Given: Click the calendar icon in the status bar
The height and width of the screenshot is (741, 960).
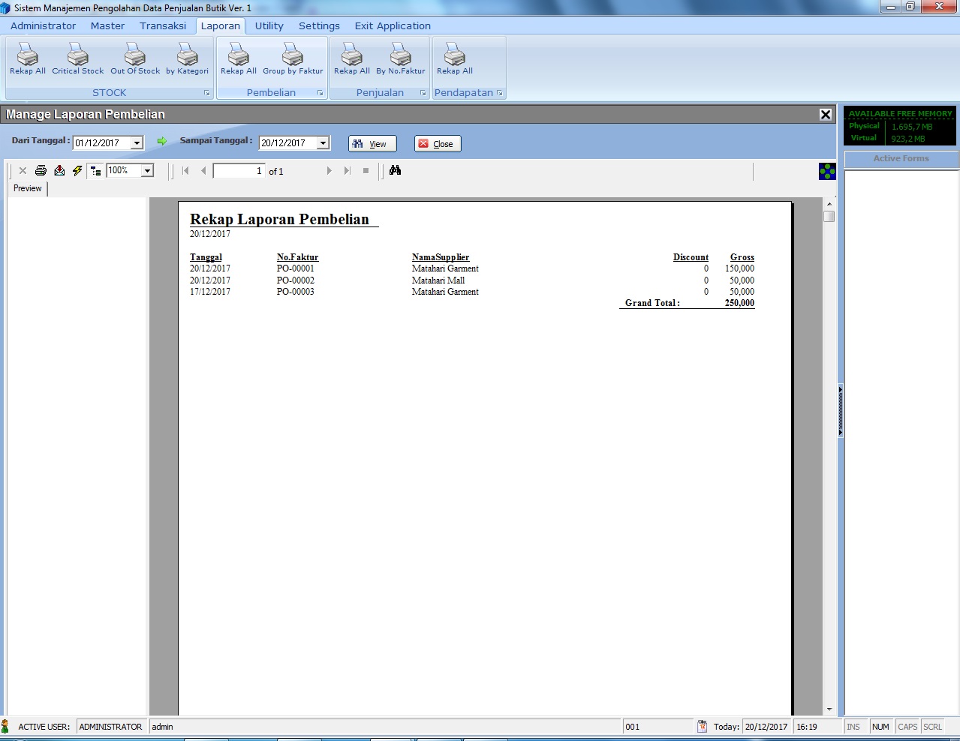Looking at the screenshot, I should (702, 726).
